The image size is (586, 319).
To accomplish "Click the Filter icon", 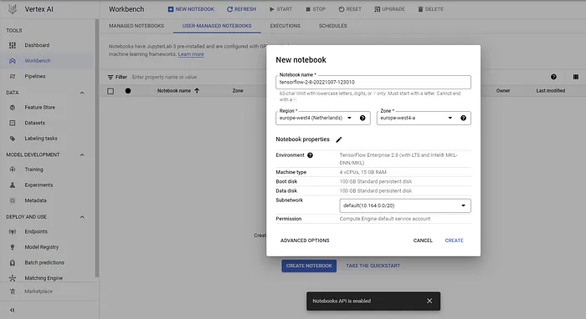I will pyautogui.click(x=111, y=78).
